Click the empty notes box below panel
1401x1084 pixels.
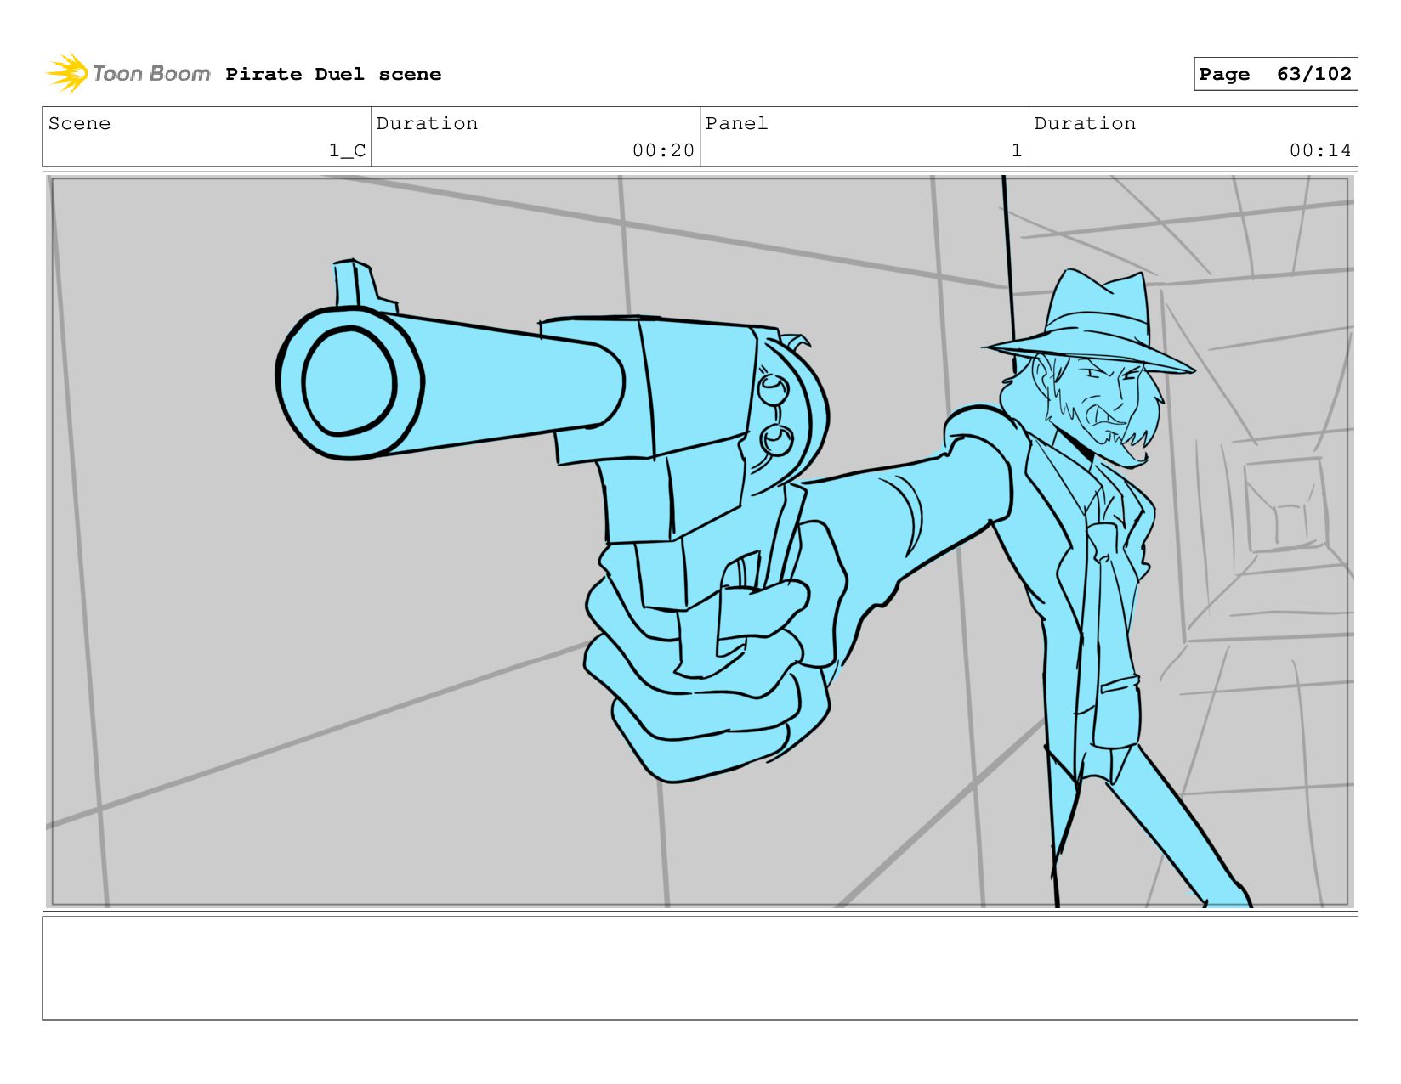coord(700,968)
